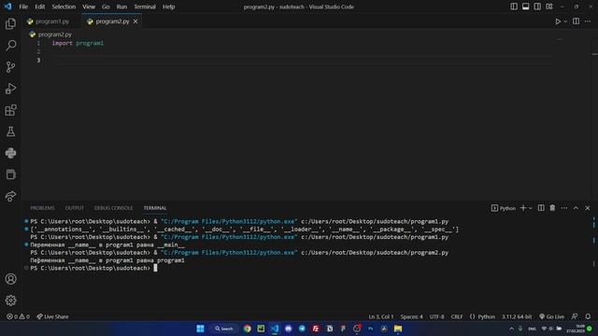The height and width of the screenshot is (336, 598).
Task: Switch to the DEBUG CONSOLE panel tab
Action: click(x=114, y=208)
